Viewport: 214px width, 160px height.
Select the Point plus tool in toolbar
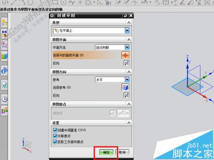80,3
